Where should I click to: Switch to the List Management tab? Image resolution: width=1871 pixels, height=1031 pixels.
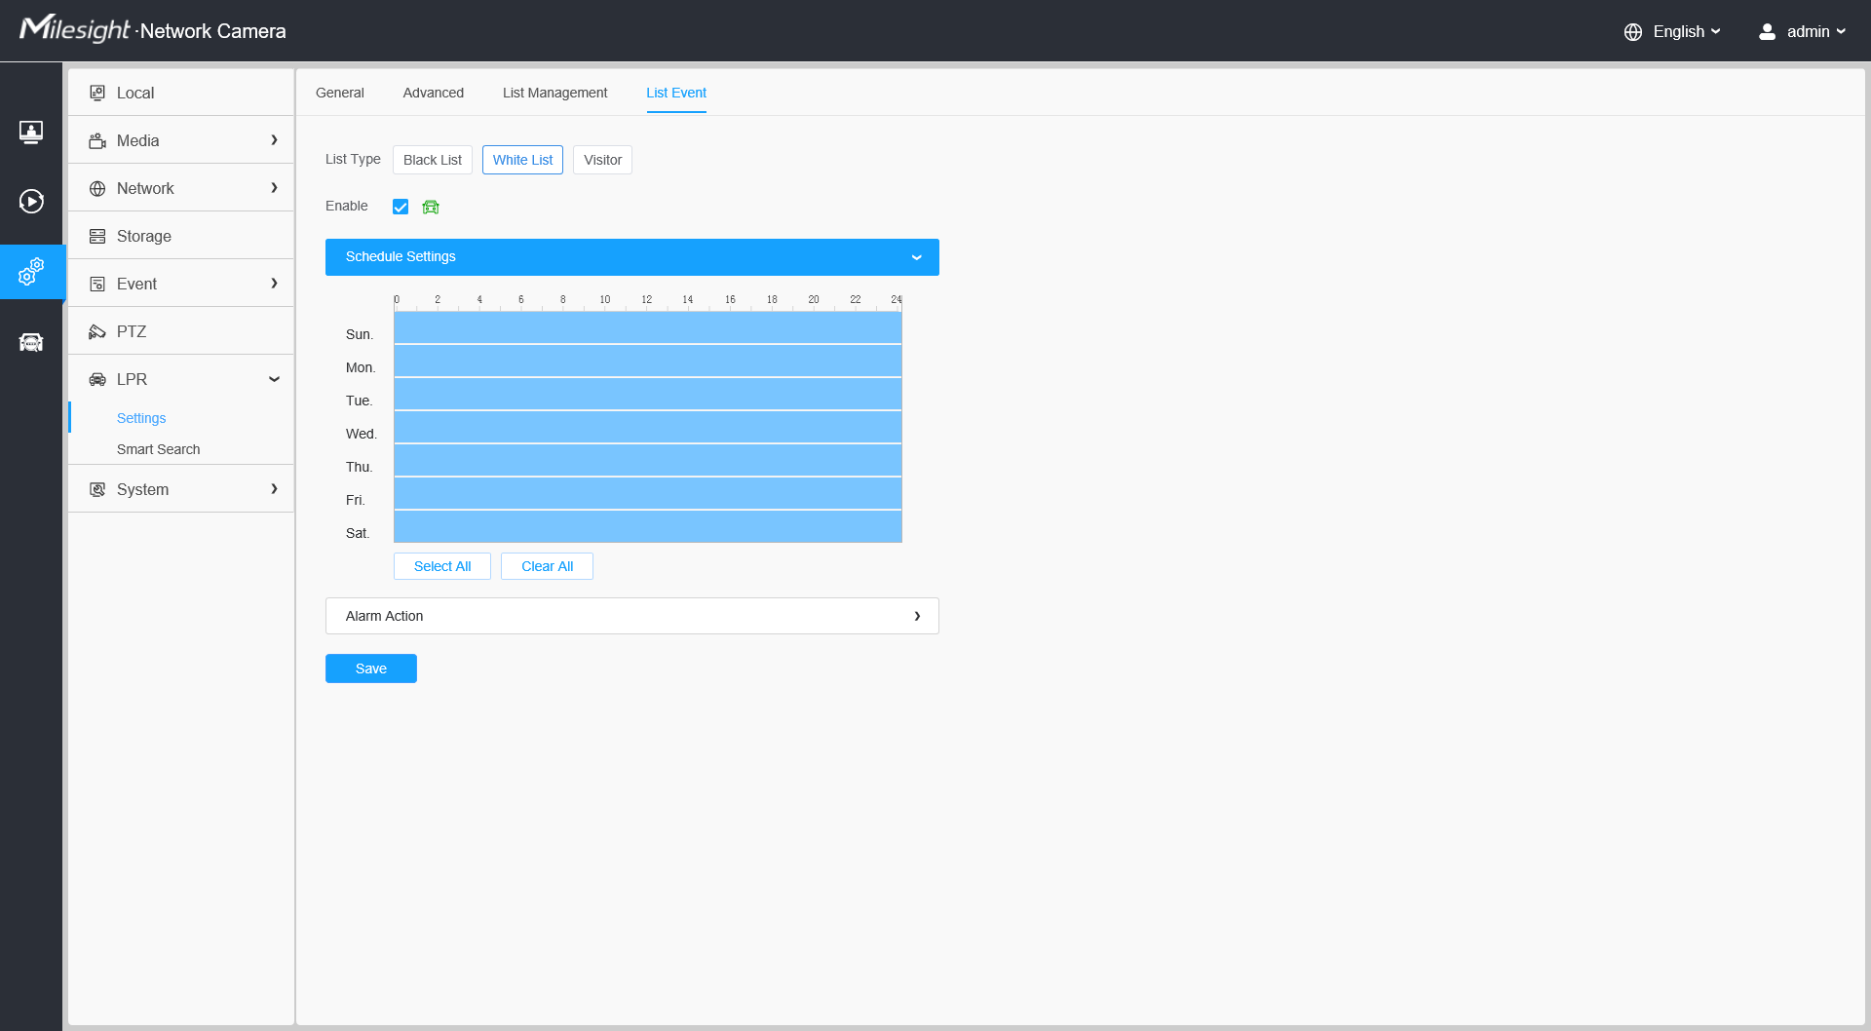[x=554, y=93]
